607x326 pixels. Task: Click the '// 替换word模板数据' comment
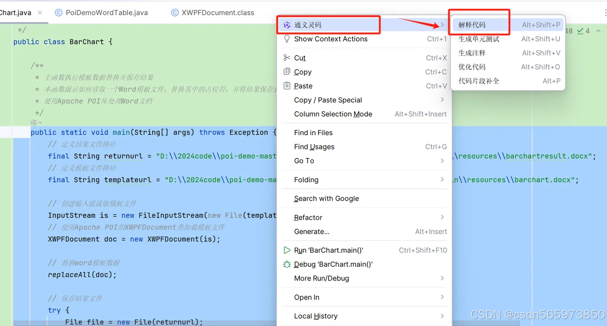pyautogui.click(x=84, y=263)
